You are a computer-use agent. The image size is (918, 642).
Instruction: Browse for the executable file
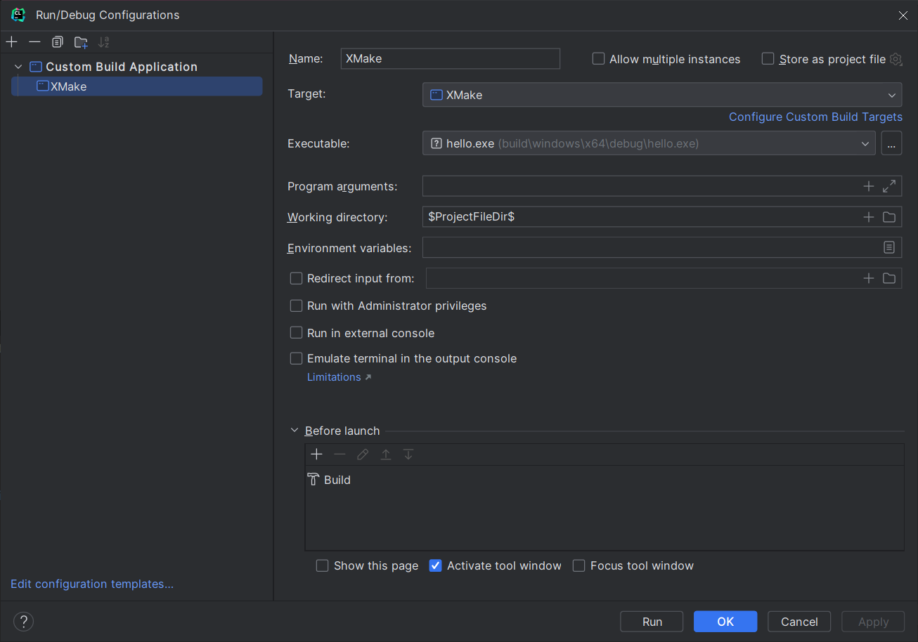coord(891,143)
